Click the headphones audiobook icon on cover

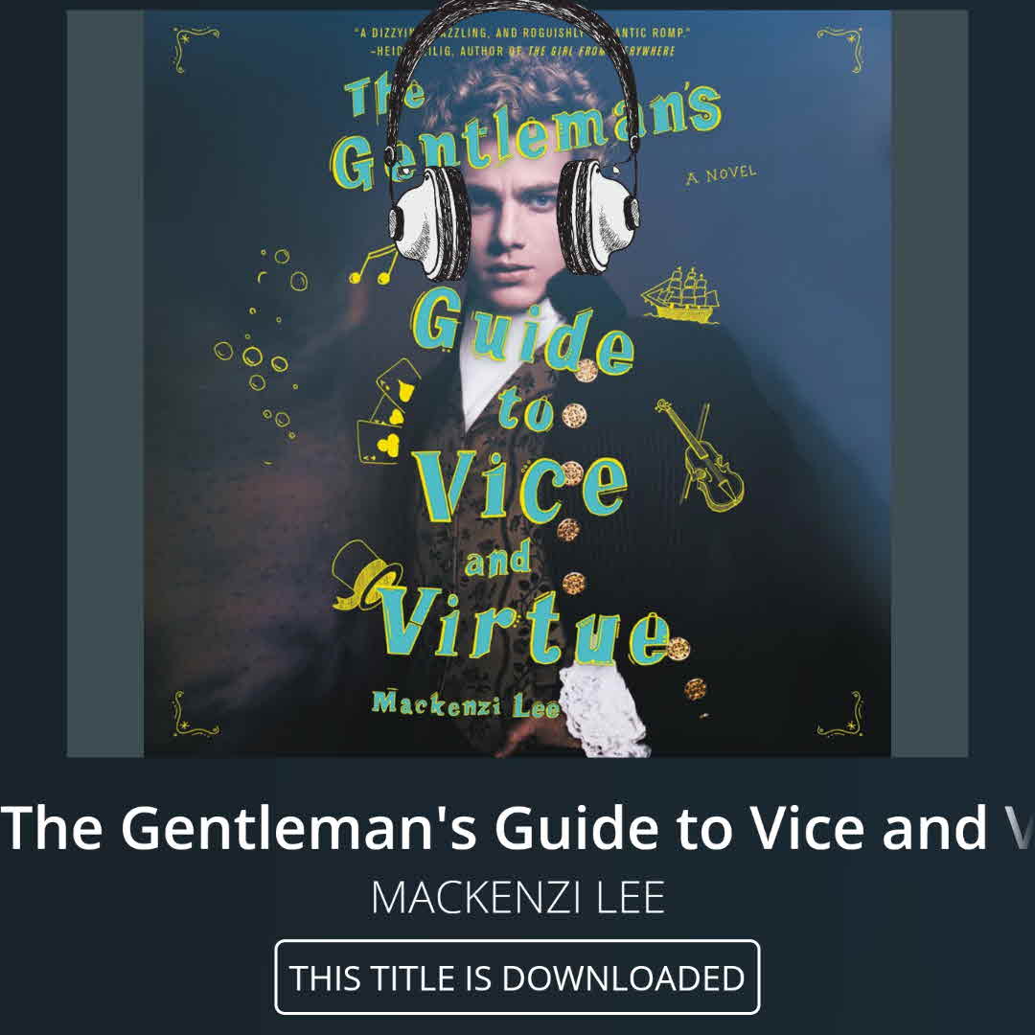[514, 141]
